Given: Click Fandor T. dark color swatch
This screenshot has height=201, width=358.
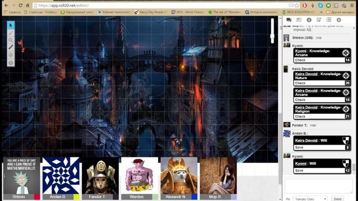Looking at the screenshot, I should pyautogui.click(x=116, y=197).
